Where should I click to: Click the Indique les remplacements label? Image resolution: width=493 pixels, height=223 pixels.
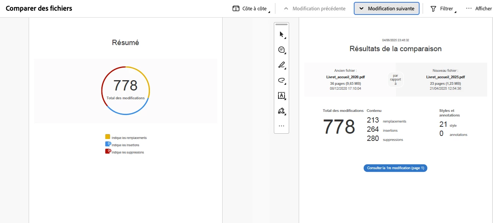tap(129, 138)
